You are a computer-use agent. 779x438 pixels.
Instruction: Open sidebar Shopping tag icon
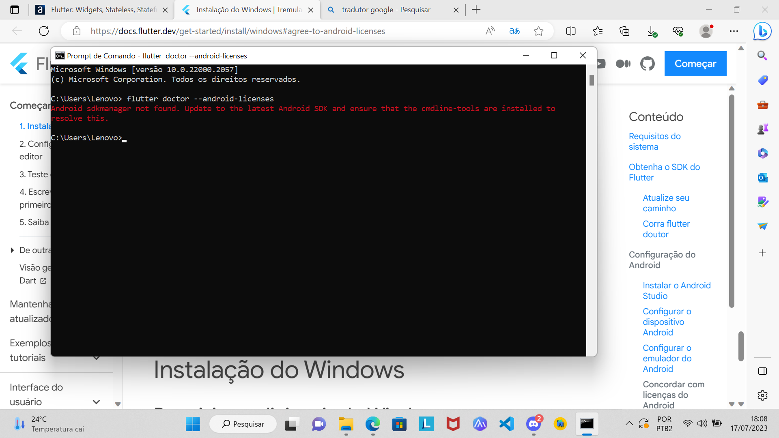pos(762,80)
